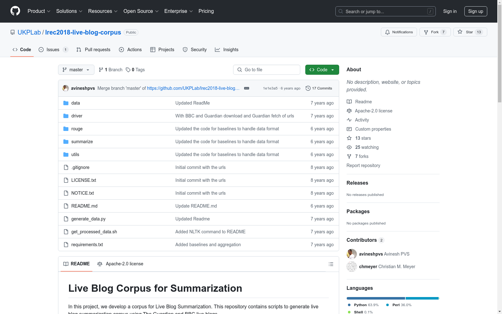
Task: Click the Apache-2.0 license scale icon in About
Action: [349, 111]
